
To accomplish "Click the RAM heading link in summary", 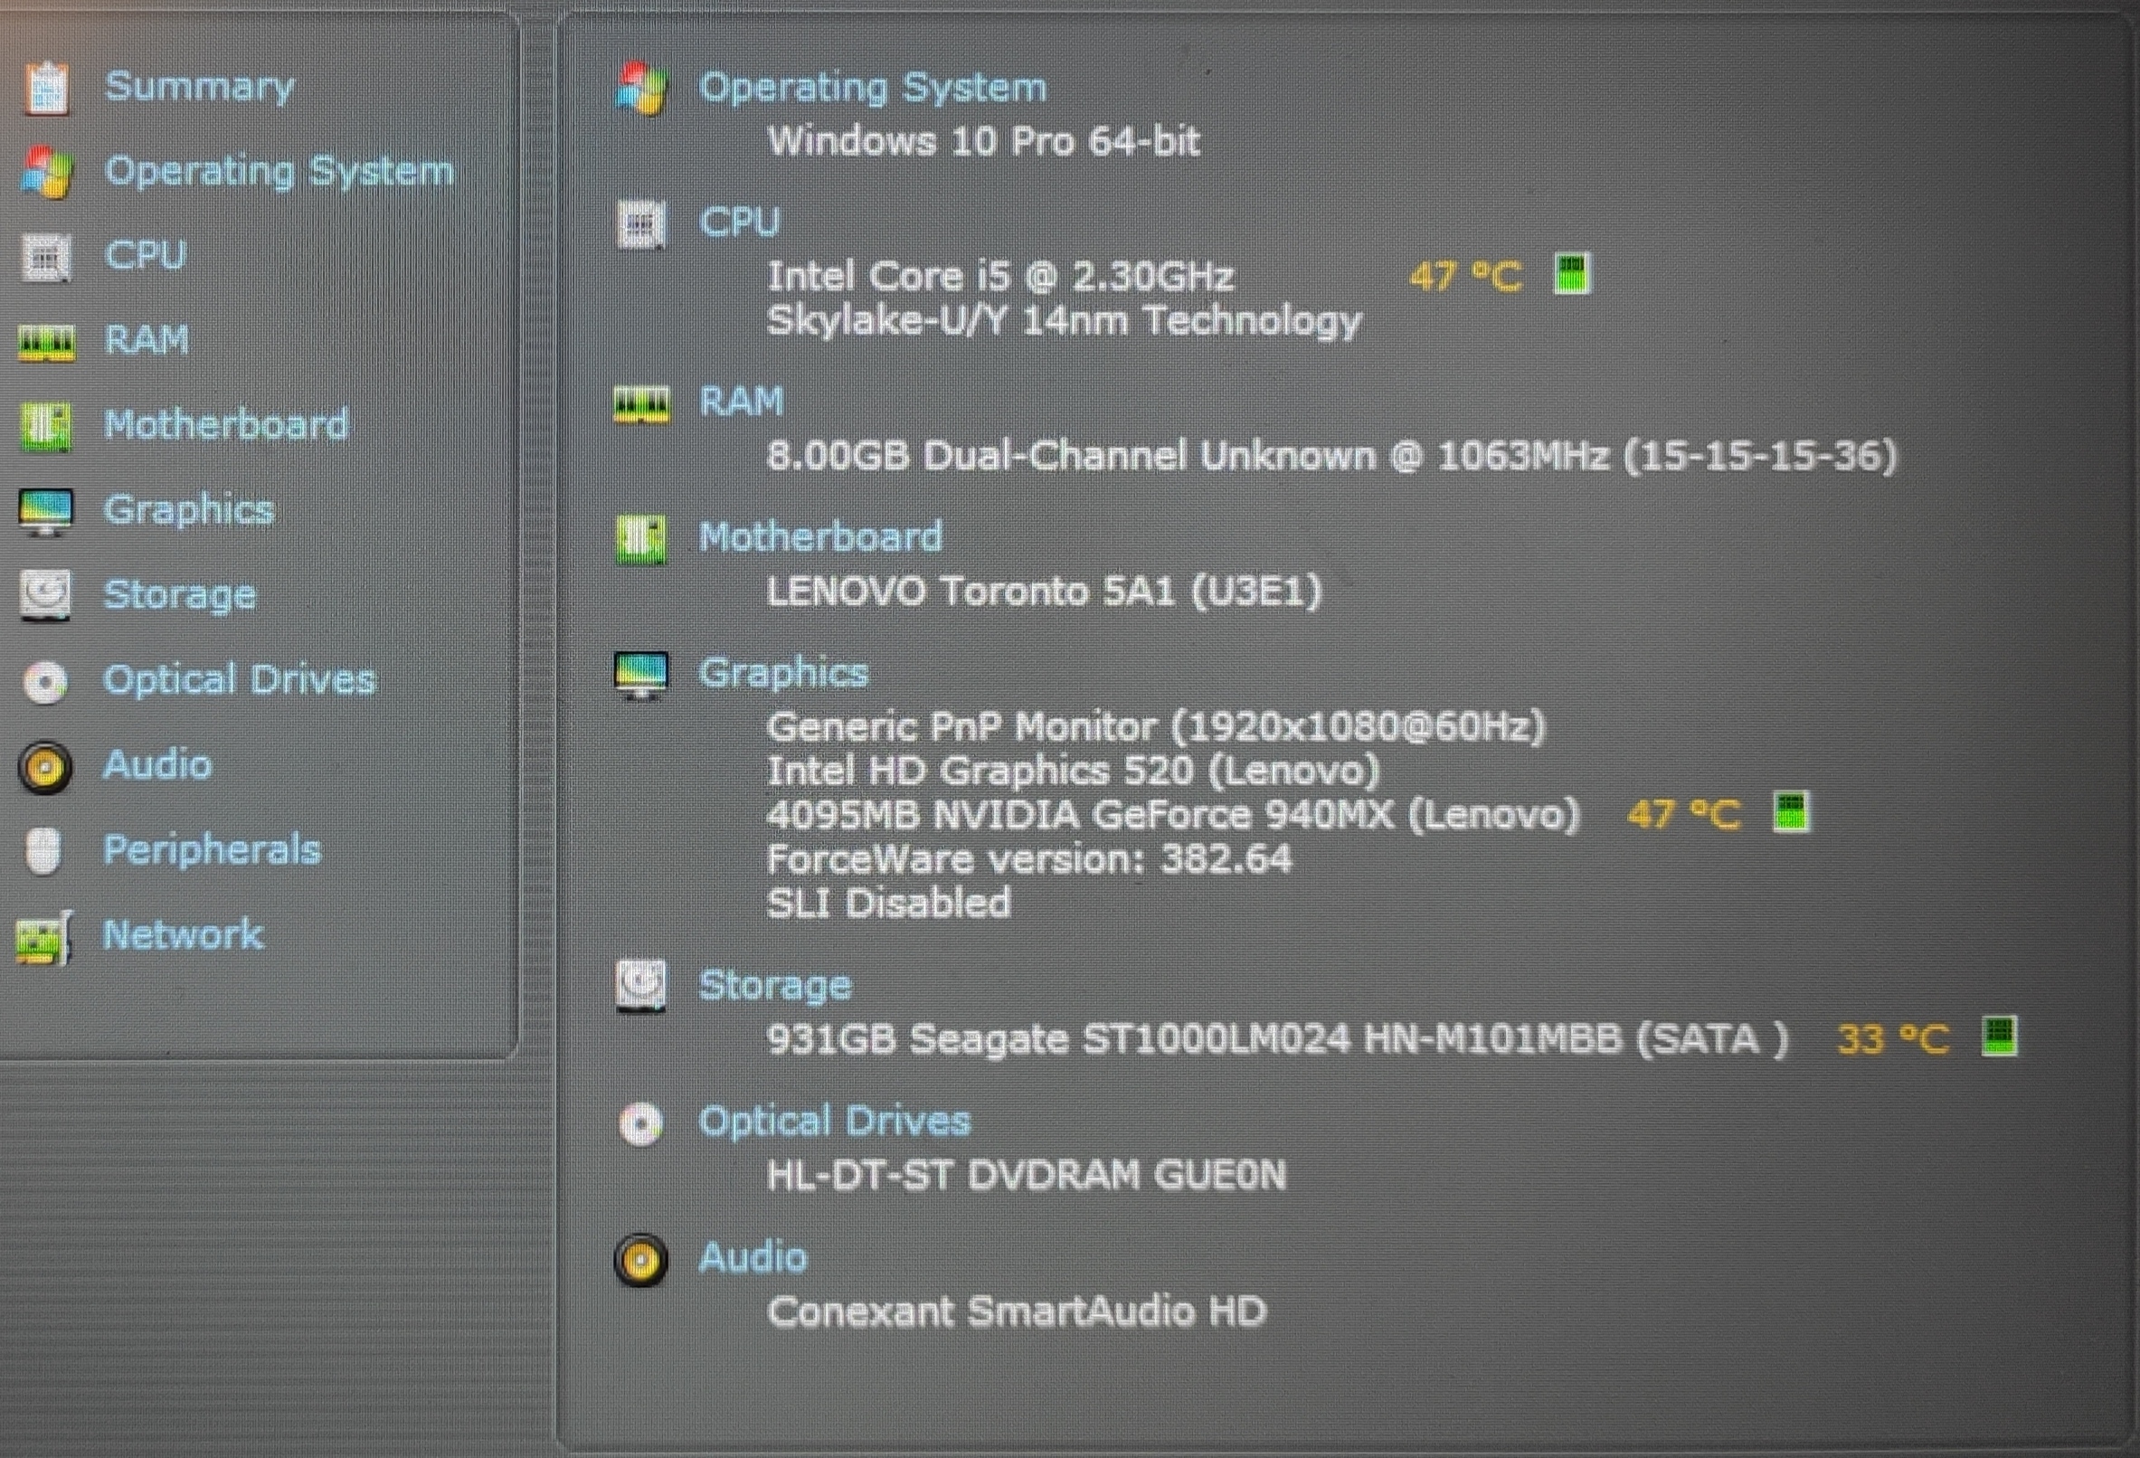I will pos(743,402).
